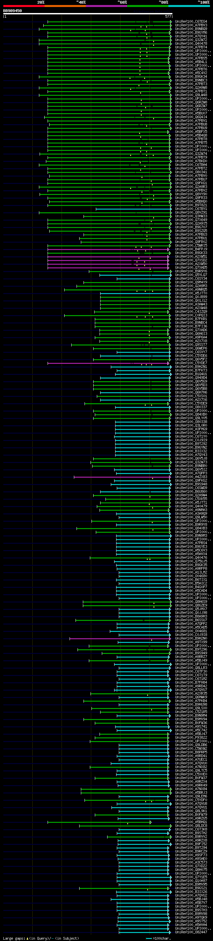Click hit label UniRef100_Q2A9W8
Viewport: 213px width, 941px height.
[191, 88]
